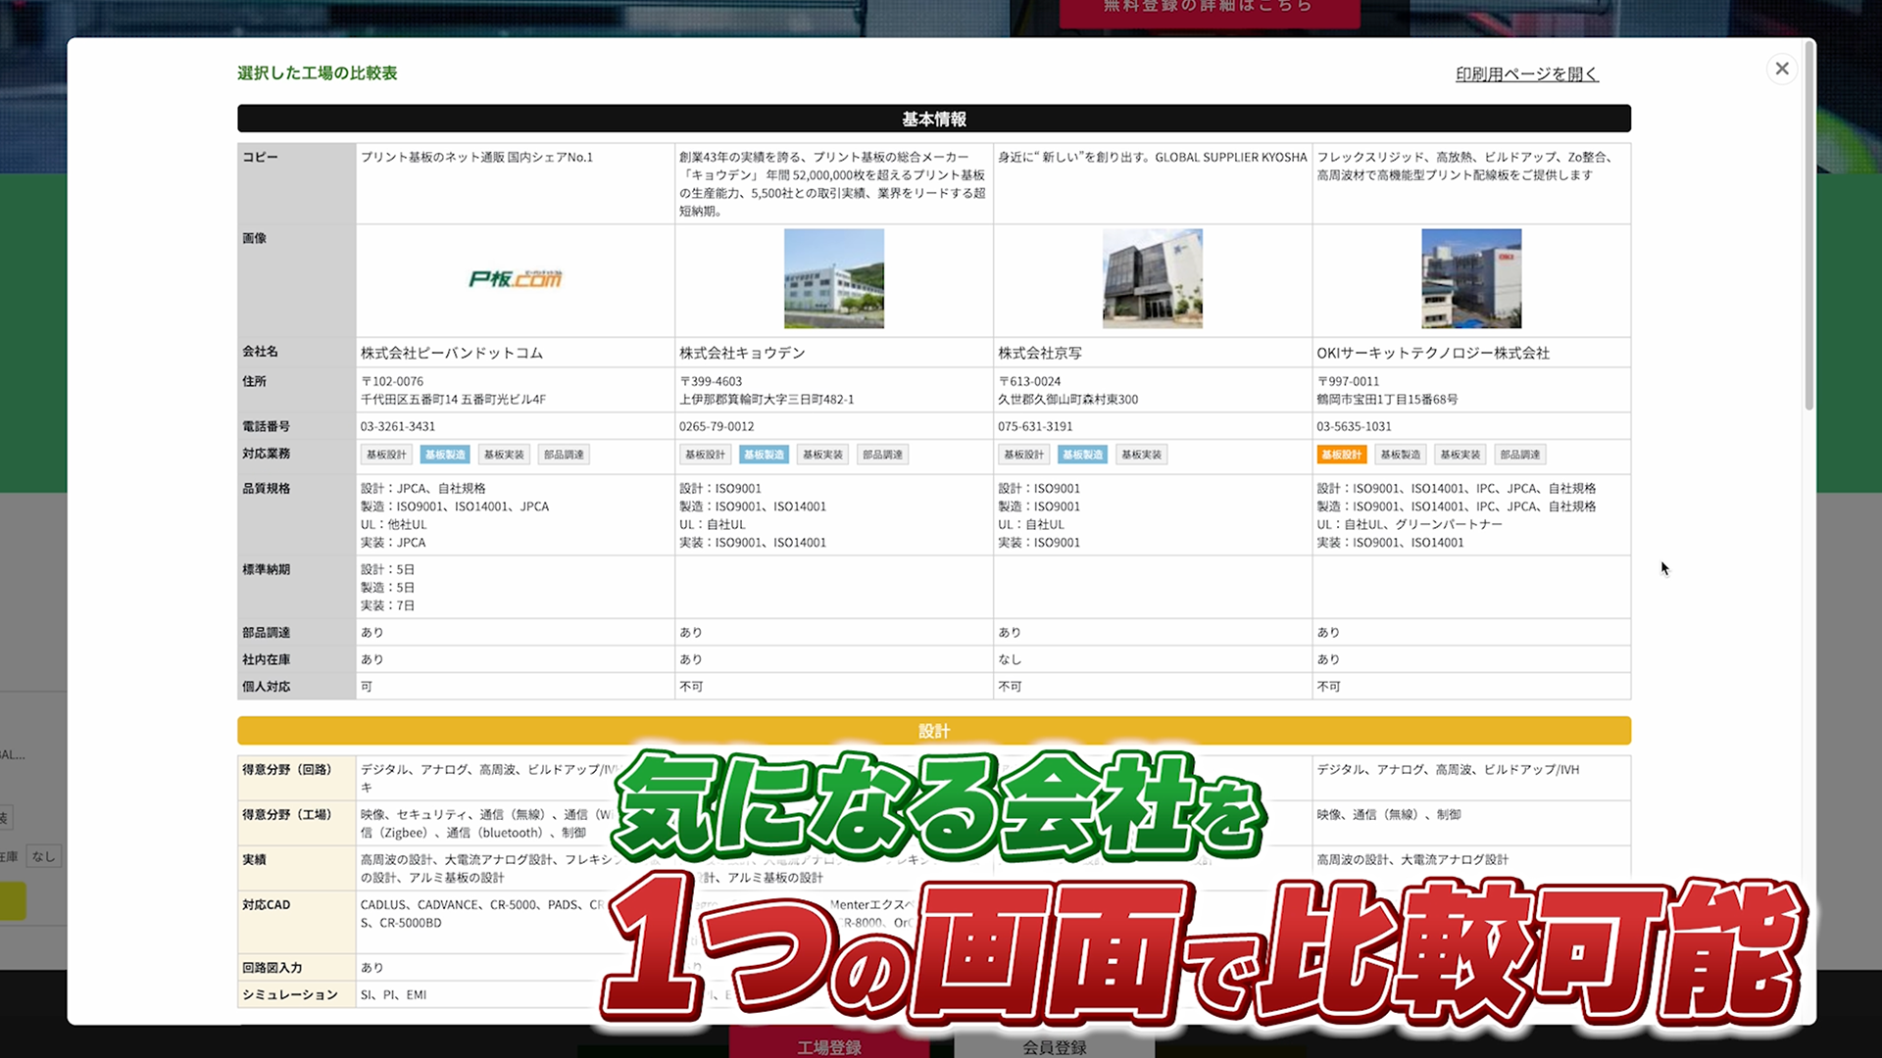Screen dimensions: 1882x1058
Task: Click the 回路図入力 row label
Action: (x=272, y=968)
